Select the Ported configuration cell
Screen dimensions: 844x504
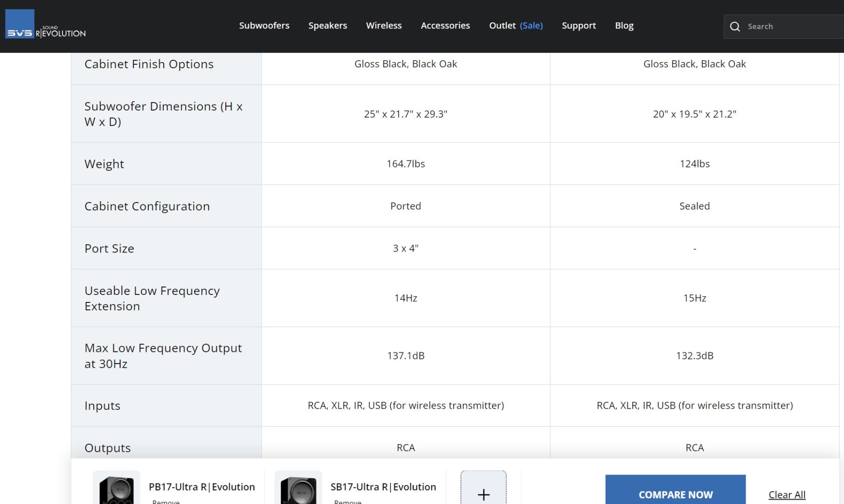coord(406,206)
